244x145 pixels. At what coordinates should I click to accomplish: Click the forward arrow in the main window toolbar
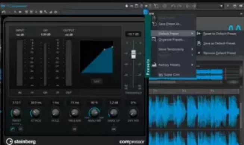(194, 6)
